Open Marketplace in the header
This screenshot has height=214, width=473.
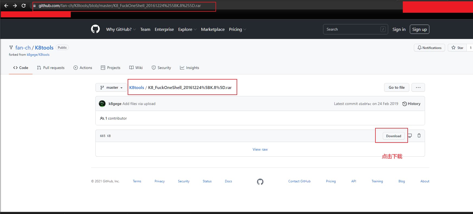(x=213, y=29)
